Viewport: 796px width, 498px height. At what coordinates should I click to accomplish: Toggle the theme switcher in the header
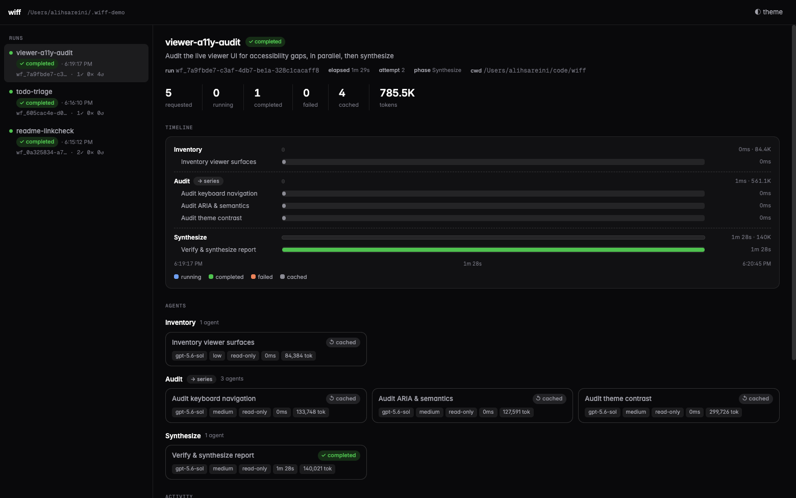pos(768,12)
